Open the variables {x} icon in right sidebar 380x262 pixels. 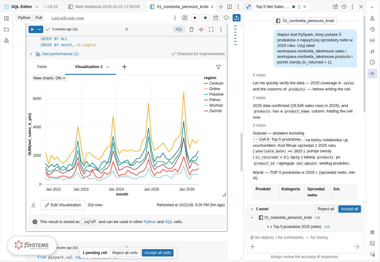point(372,40)
